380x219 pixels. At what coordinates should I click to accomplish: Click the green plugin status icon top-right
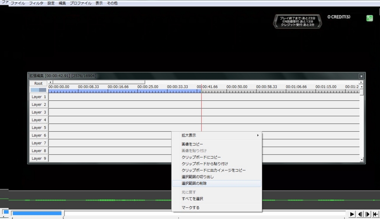pyautogui.click(x=370, y=17)
